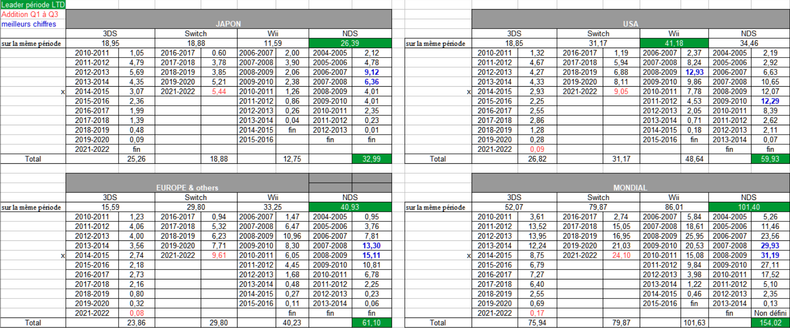Select red value 0,17 in Mondial 3DS
The image size is (790, 328).
[x=537, y=313]
